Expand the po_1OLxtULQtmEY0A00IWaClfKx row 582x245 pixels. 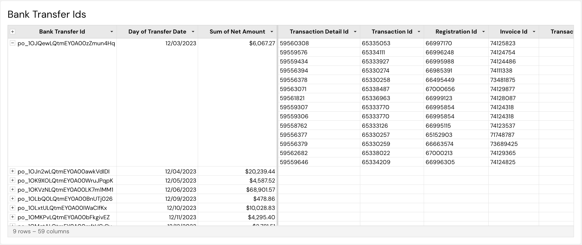pyautogui.click(x=12, y=208)
